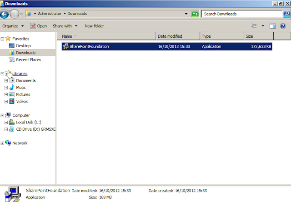Expand Local Disk (C:)
Image resolution: width=291 pixels, height=202 pixels.
click(6, 122)
